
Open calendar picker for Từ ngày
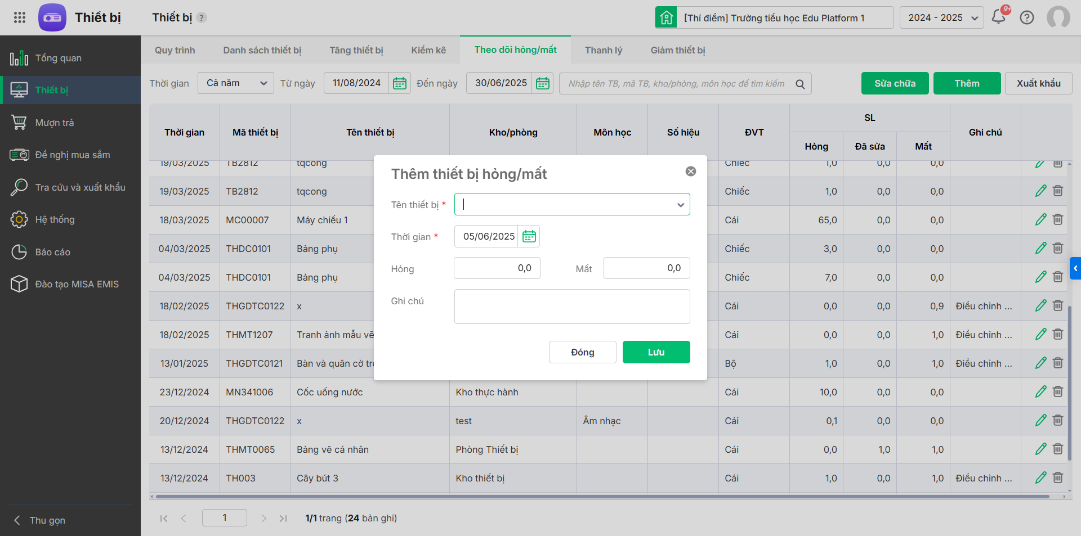[400, 83]
